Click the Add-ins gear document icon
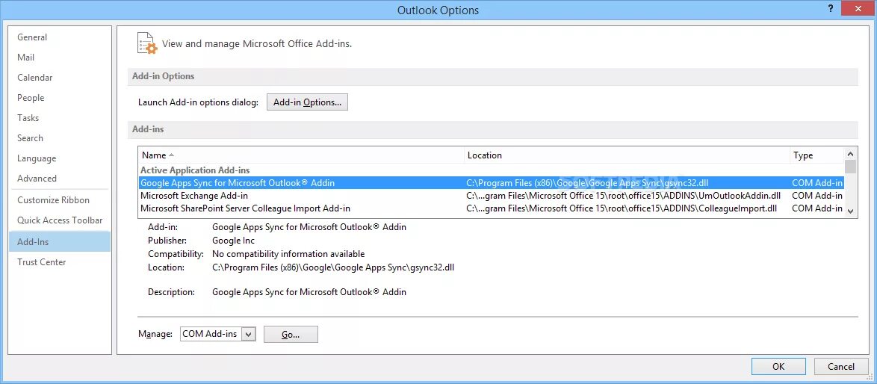This screenshot has width=877, height=384. point(147,43)
